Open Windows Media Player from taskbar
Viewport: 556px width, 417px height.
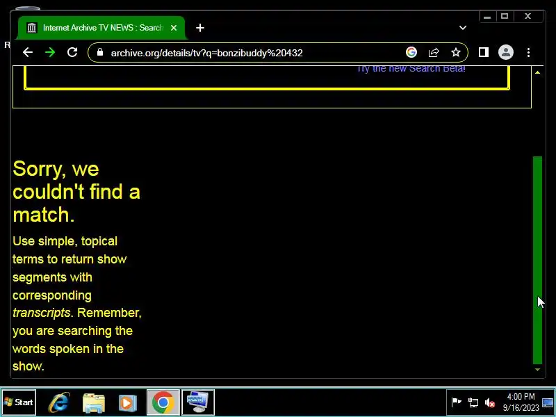[128, 402]
